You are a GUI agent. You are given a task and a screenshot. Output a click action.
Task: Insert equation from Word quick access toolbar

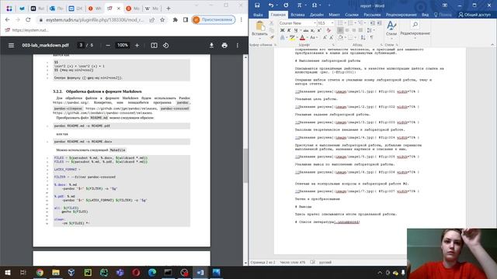coord(299,5)
